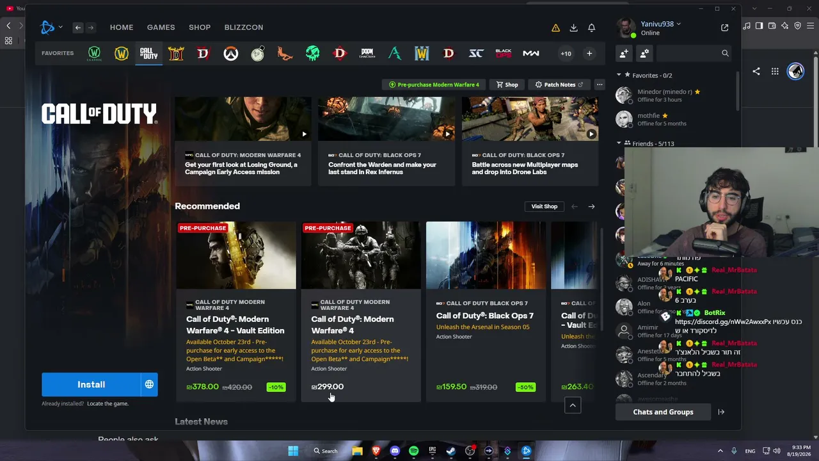Open friend management settings icon
819x461 pixels.
click(x=644, y=53)
